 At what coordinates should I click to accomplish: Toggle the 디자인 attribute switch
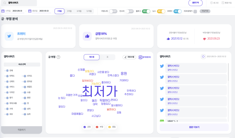point(6,92)
